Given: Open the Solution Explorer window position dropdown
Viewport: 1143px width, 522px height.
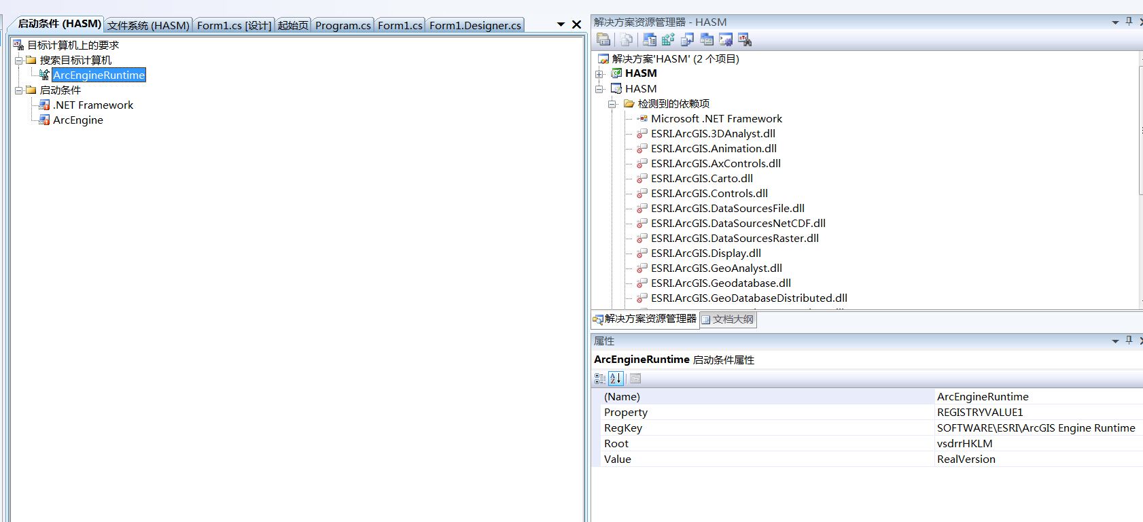Looking at the screenshot, I should [1115, 22].
